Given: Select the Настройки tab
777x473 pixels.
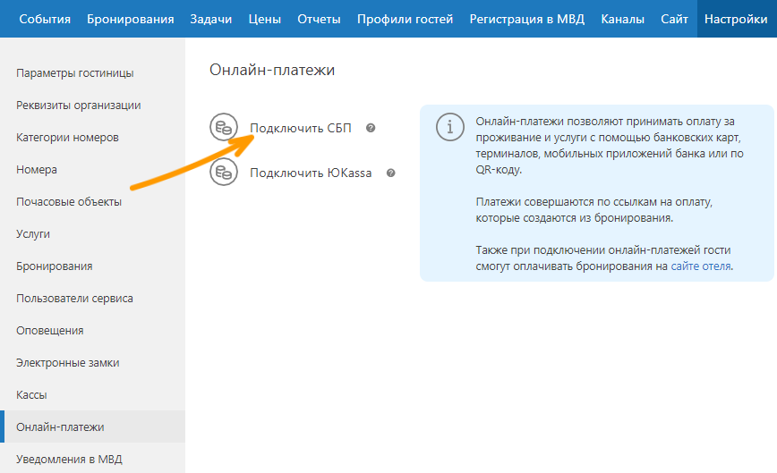Looking at the screenshot, I should tap(736, 19).
